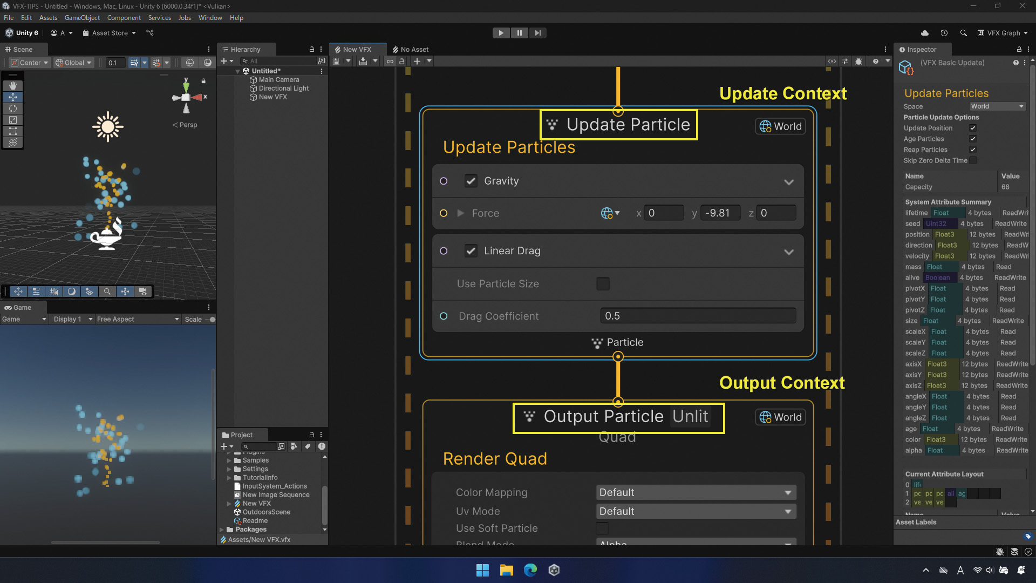1036x583 pixels.
Task: Select the Rect transform tool
Action: [x=13, y=131]
